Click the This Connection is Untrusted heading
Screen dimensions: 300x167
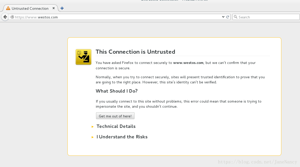point(135,52)
